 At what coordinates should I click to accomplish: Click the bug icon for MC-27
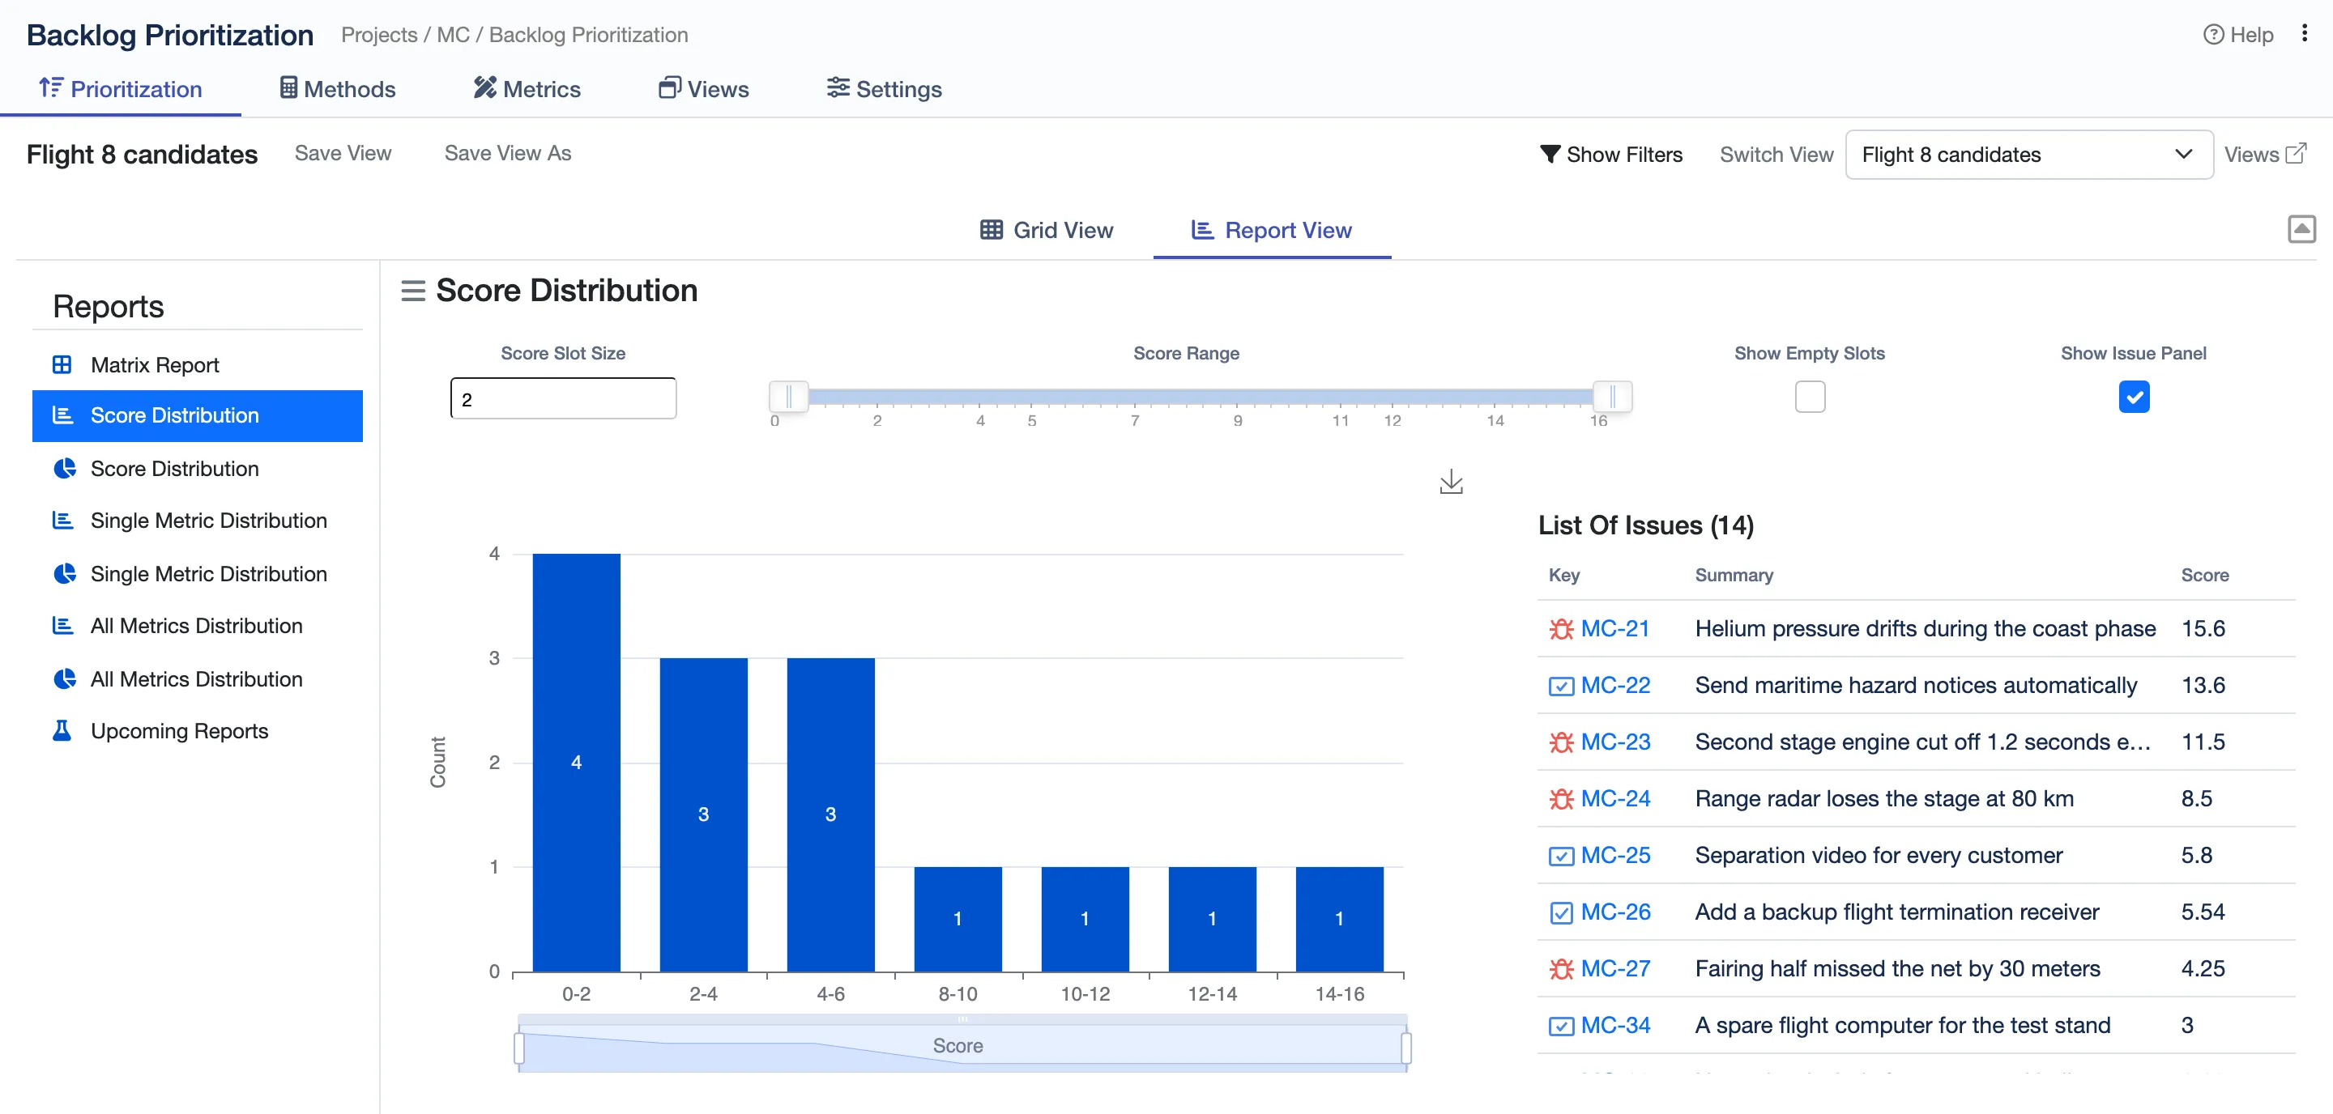tap(1560, 969)
